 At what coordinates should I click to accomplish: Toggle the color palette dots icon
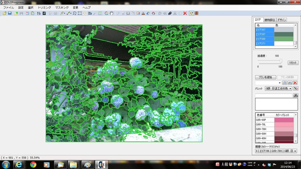[191, 13]
